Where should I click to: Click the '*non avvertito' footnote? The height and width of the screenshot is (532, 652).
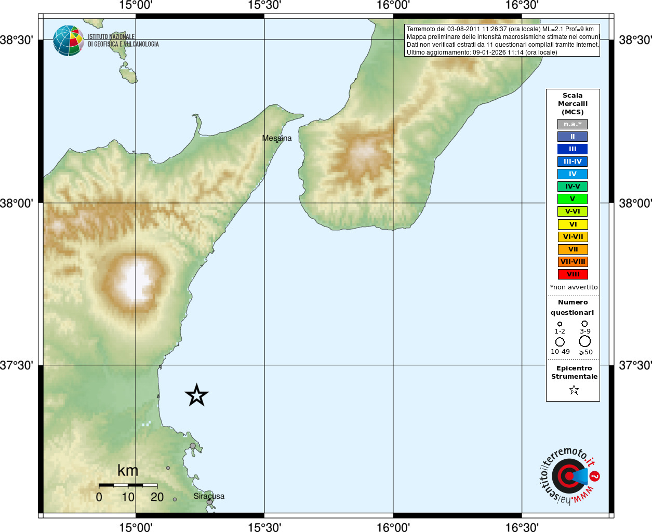tap(574, 287)
